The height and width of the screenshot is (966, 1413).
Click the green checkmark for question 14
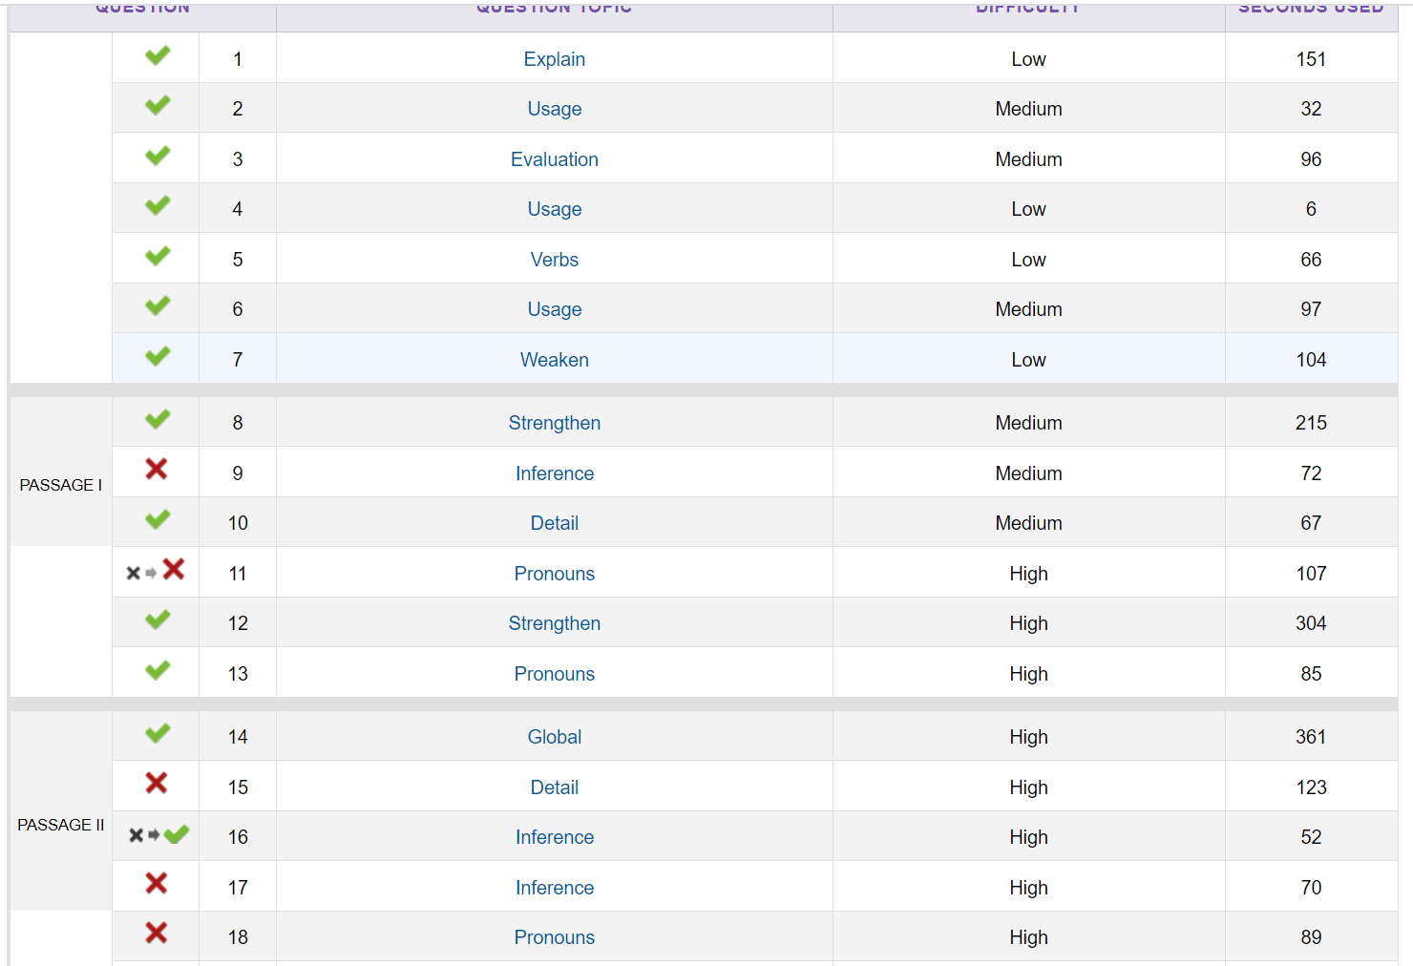click(x=158, y=734)
